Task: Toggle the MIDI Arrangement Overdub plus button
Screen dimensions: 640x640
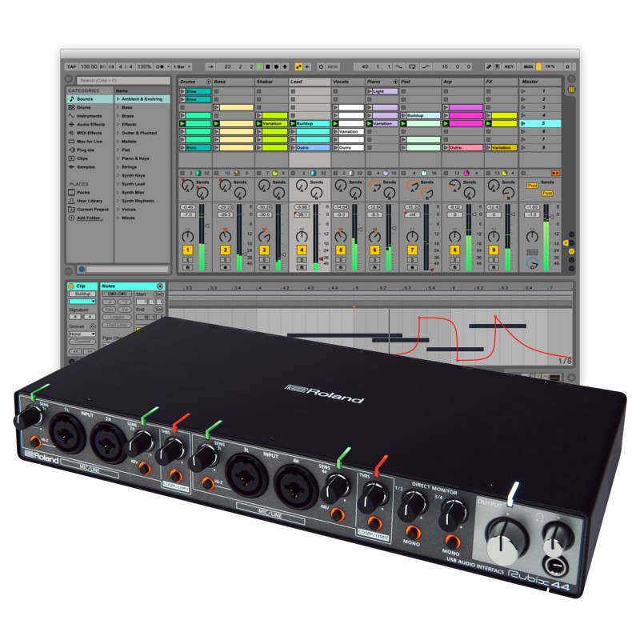Action: pos(285,66)
